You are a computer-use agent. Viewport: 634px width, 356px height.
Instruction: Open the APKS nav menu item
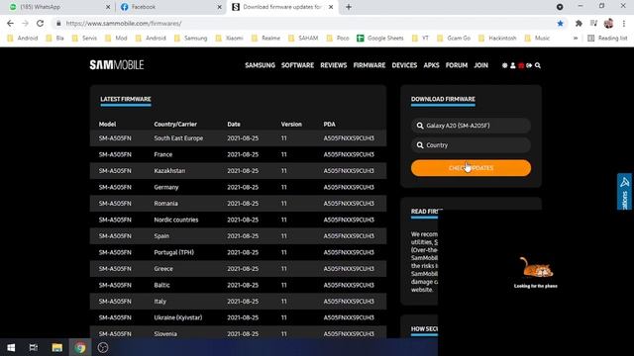[432, 65]
